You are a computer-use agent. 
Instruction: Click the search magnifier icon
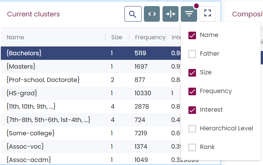(x=133, y=14)
